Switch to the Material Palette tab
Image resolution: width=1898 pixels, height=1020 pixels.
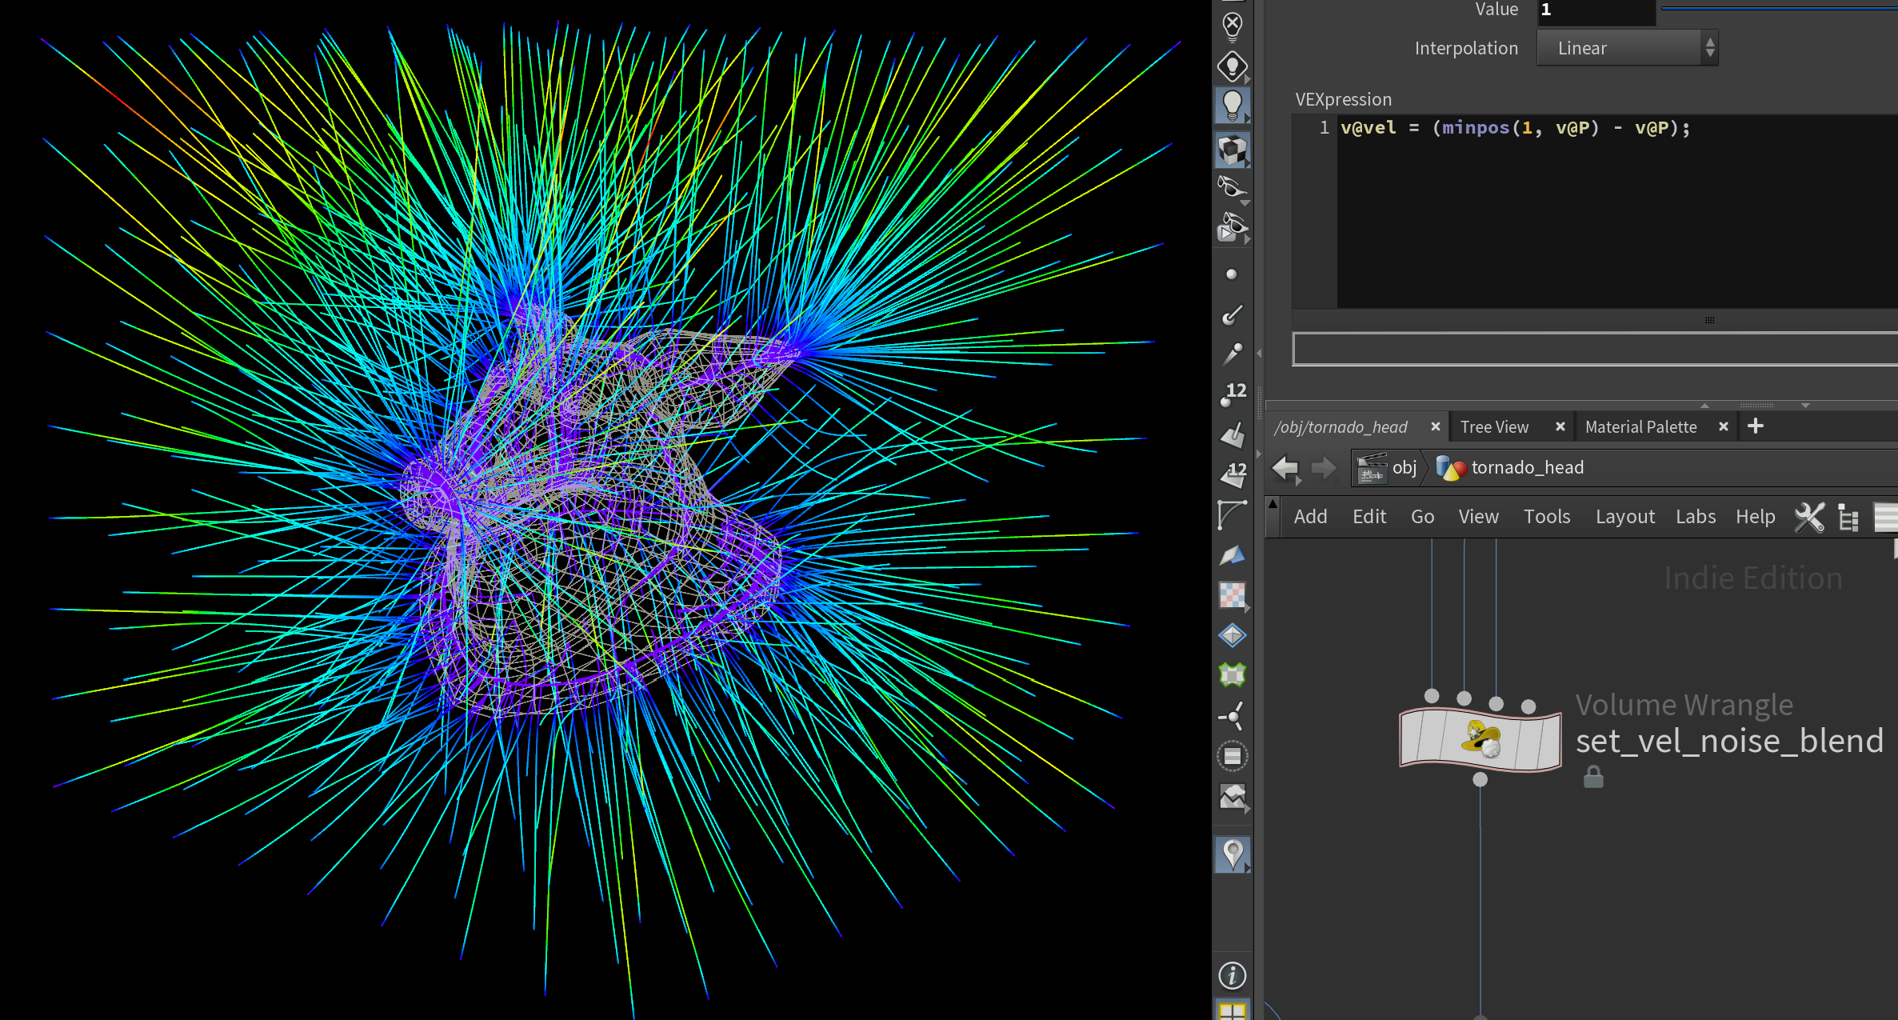[1640, 427]
